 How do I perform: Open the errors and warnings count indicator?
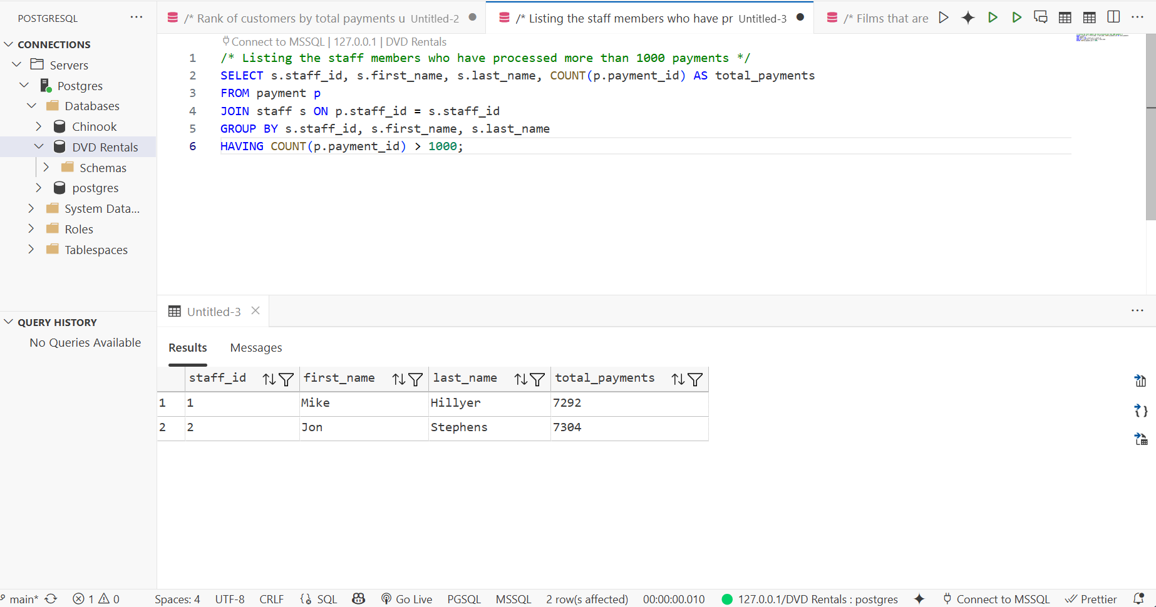96,599
